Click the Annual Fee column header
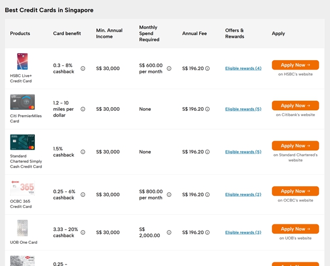330x266 pixels. (195, 33)
